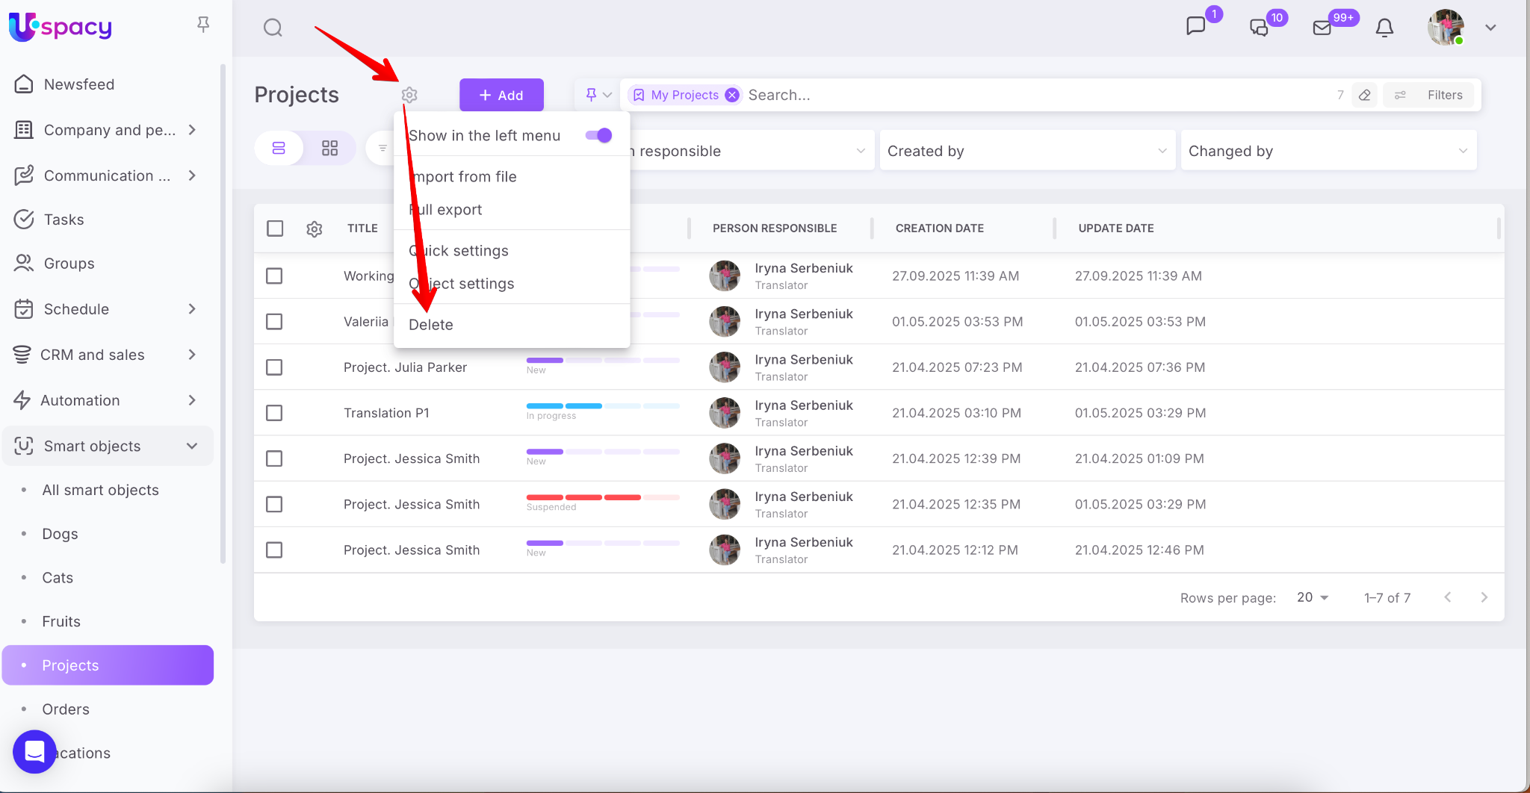This screenshot has width=1530, height=793.
Task: Open the support chat widget icon
Action: point(34,751)
